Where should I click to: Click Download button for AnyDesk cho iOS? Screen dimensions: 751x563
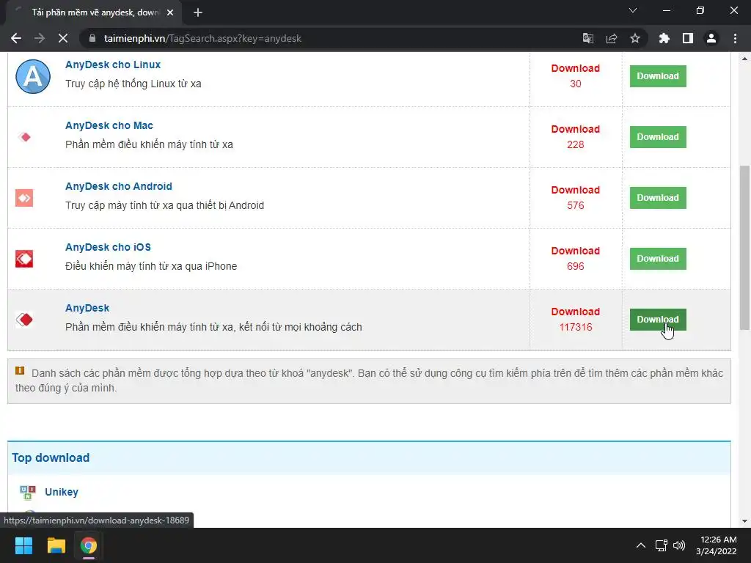pyautogui.click(x=658, y=259)
